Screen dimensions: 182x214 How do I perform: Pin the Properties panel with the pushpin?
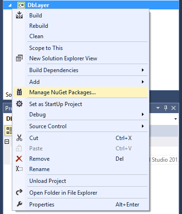click(165, 108)
